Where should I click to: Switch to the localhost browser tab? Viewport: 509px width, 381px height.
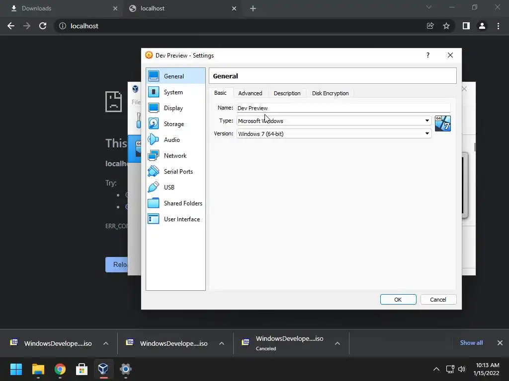182,8
